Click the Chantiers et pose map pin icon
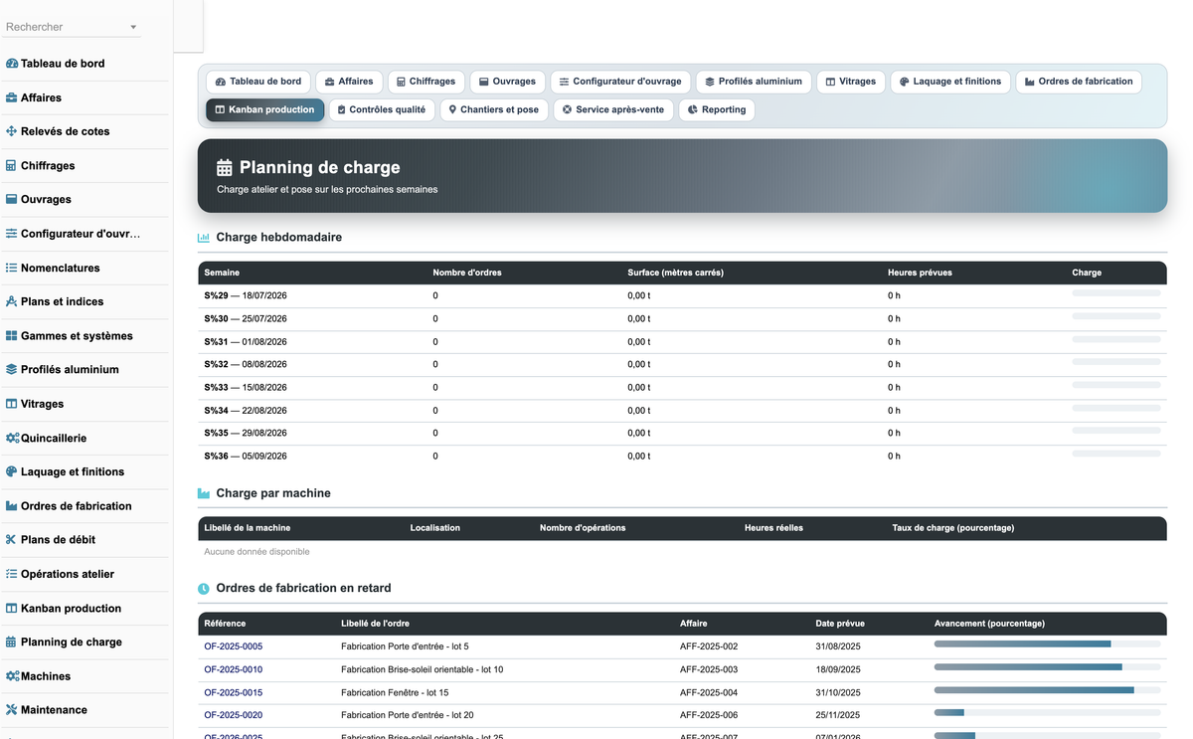Viewport: 1193px width, 739px height. click(x=452, y=109)
